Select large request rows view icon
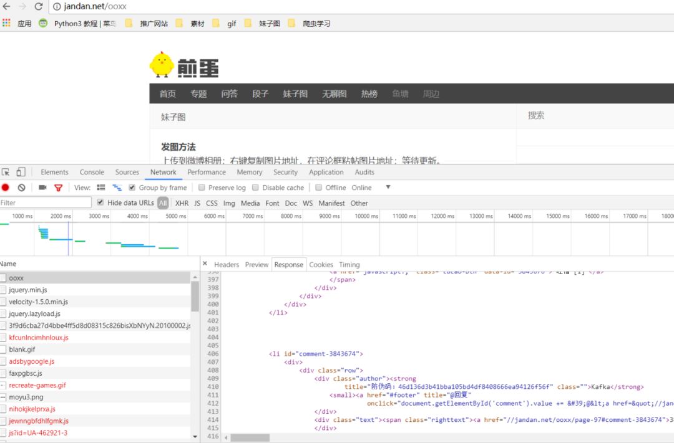Image resolution: width=674 pixels, height=443 pixels. coord(101,188)
